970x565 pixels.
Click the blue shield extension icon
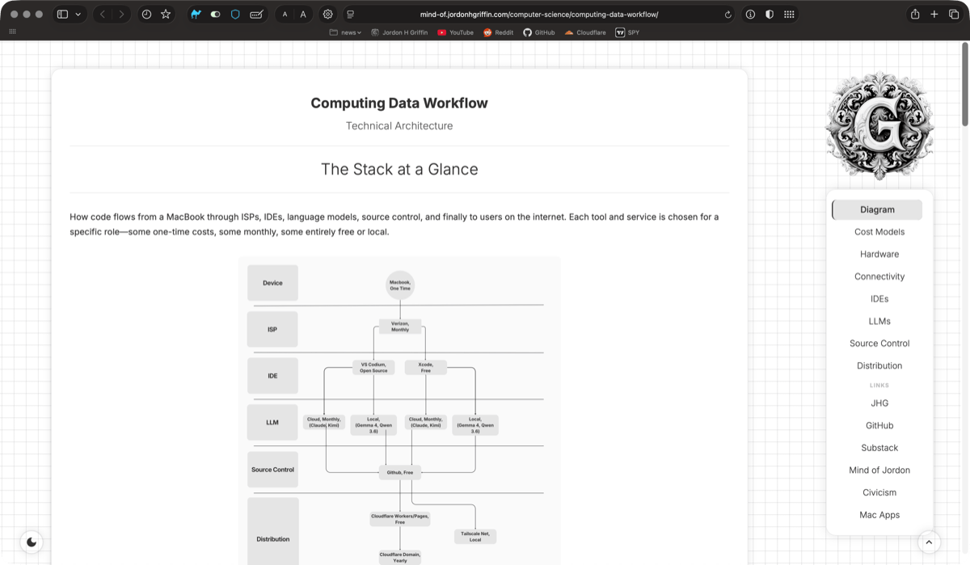click(x=235, y=14)
